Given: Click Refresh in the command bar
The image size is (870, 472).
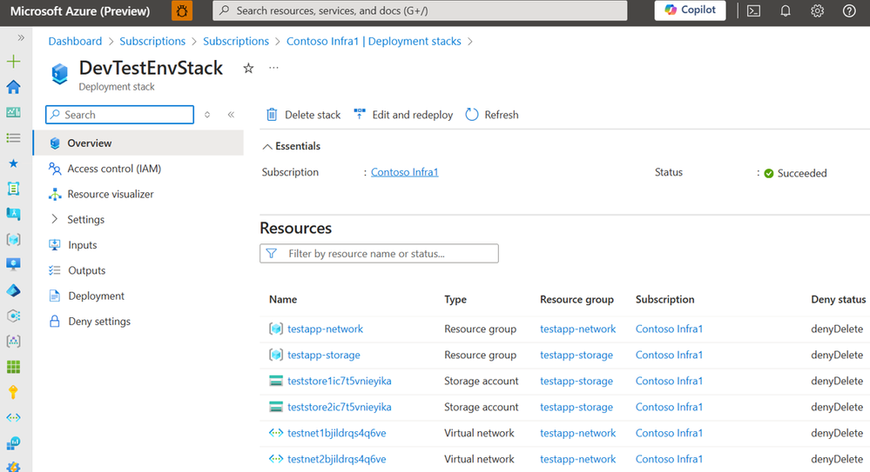Looking at the screenshot, I should [x=492, y=115].
